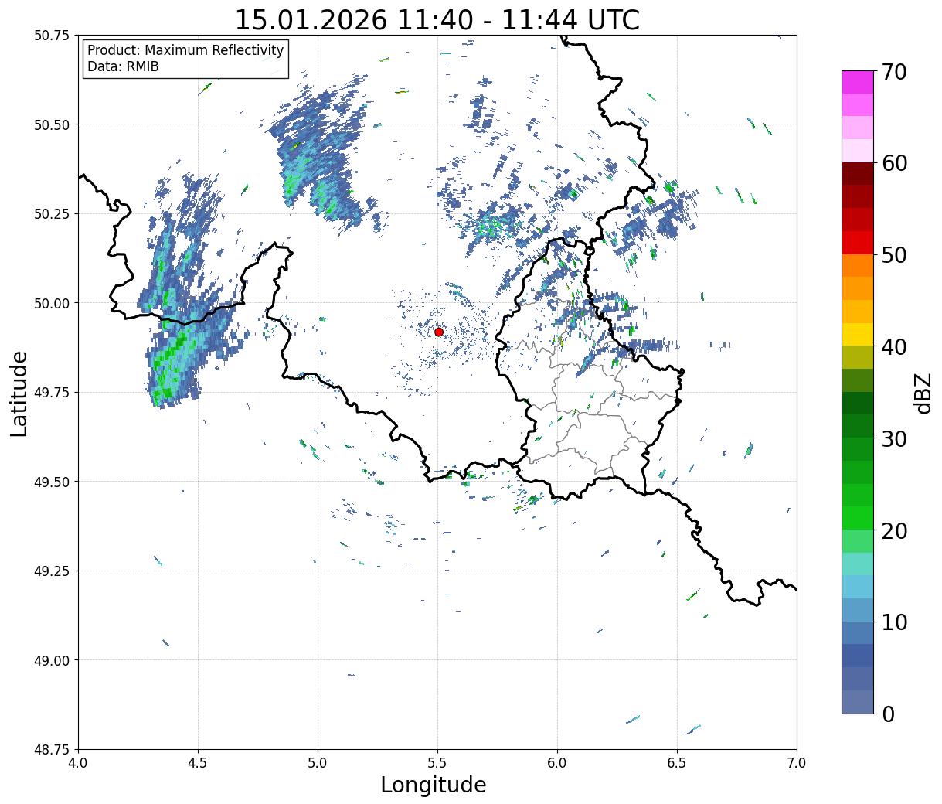This screenshot has height=804, width=942.
Task: Click the latitude tick label 50.00
Action: tap(53, 303)
